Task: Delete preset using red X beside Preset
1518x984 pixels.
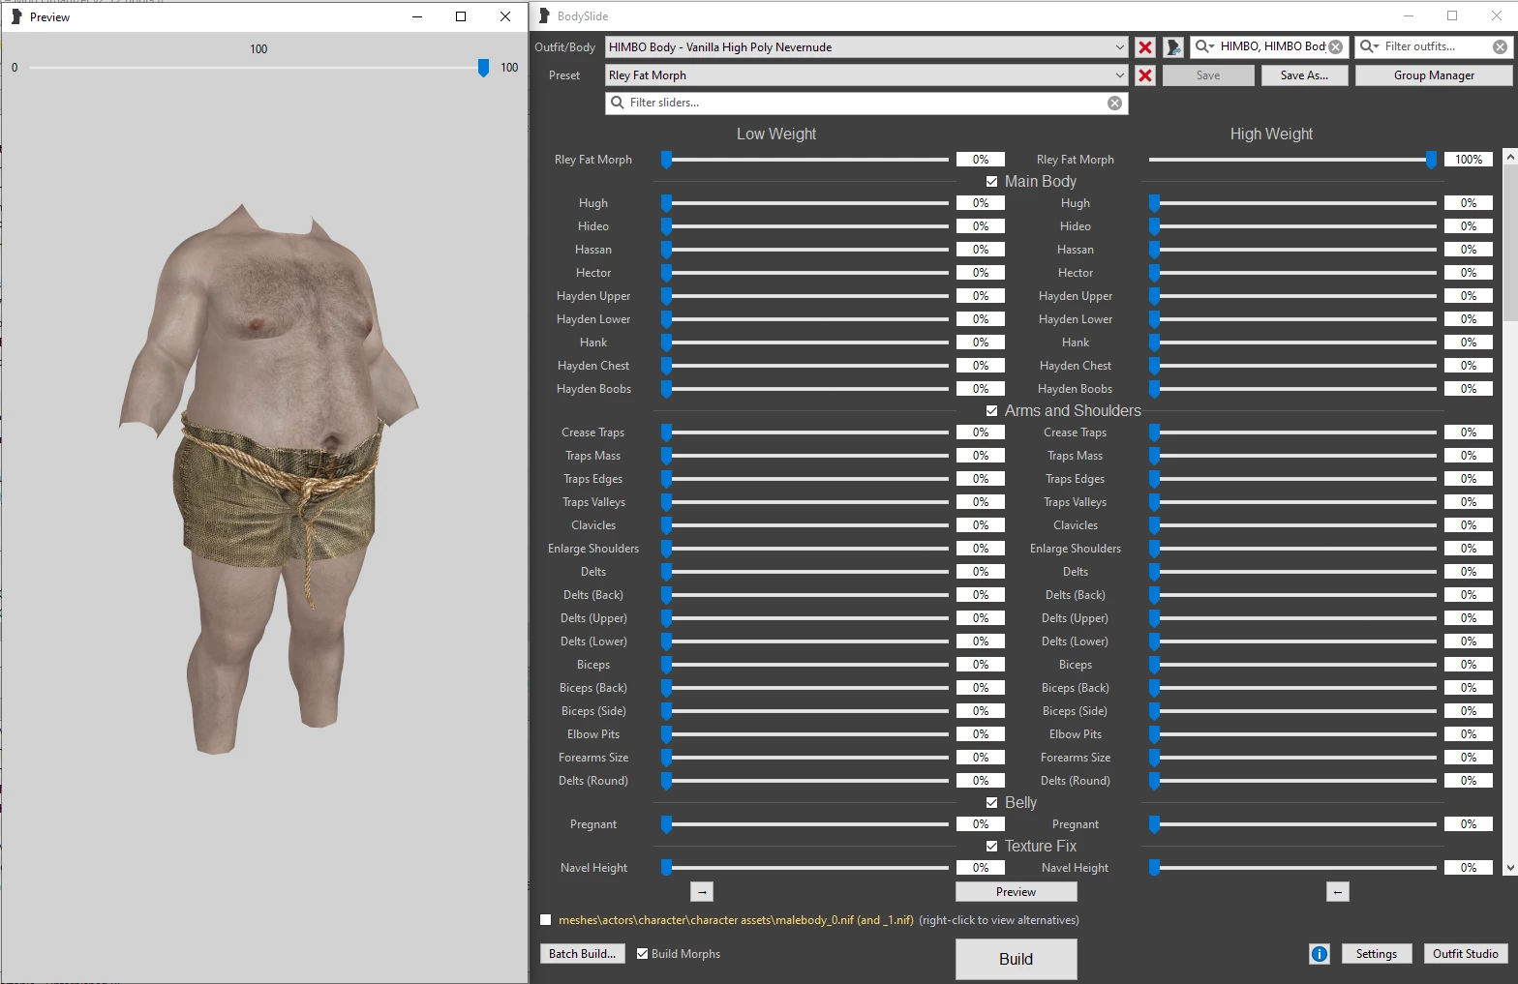Action: 1145,75
